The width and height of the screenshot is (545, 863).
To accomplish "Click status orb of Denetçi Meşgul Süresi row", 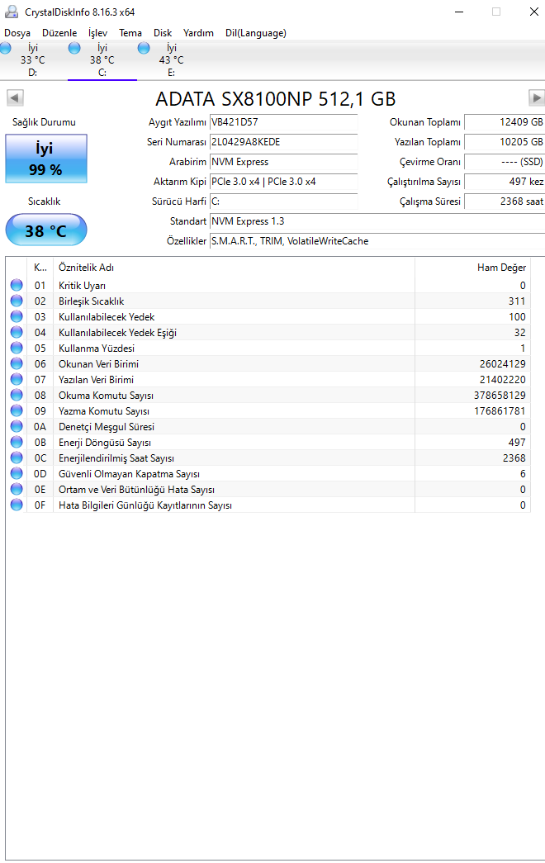I will [17, 427].
